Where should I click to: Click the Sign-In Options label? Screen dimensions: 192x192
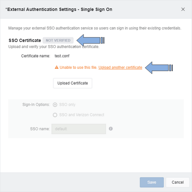tap(36, 104)
